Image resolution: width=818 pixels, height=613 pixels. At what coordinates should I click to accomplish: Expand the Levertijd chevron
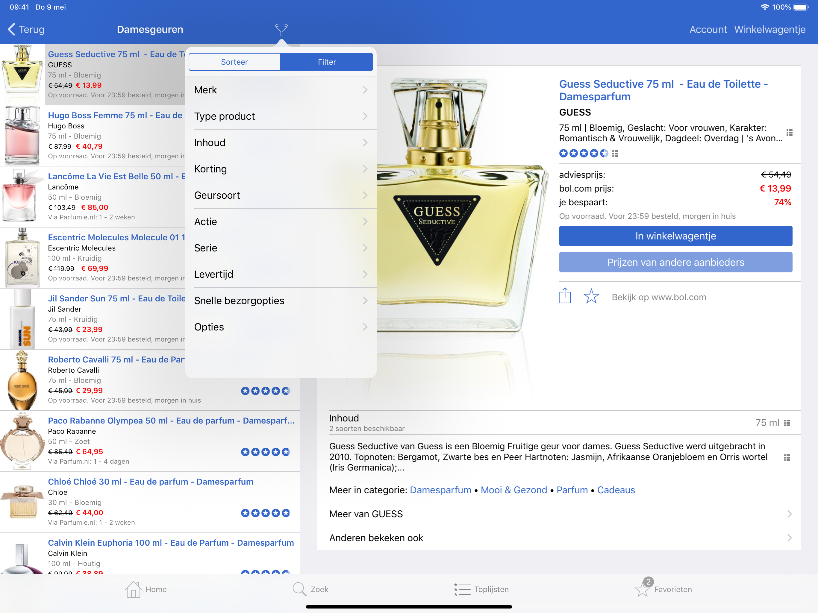[x=365, y=274]
